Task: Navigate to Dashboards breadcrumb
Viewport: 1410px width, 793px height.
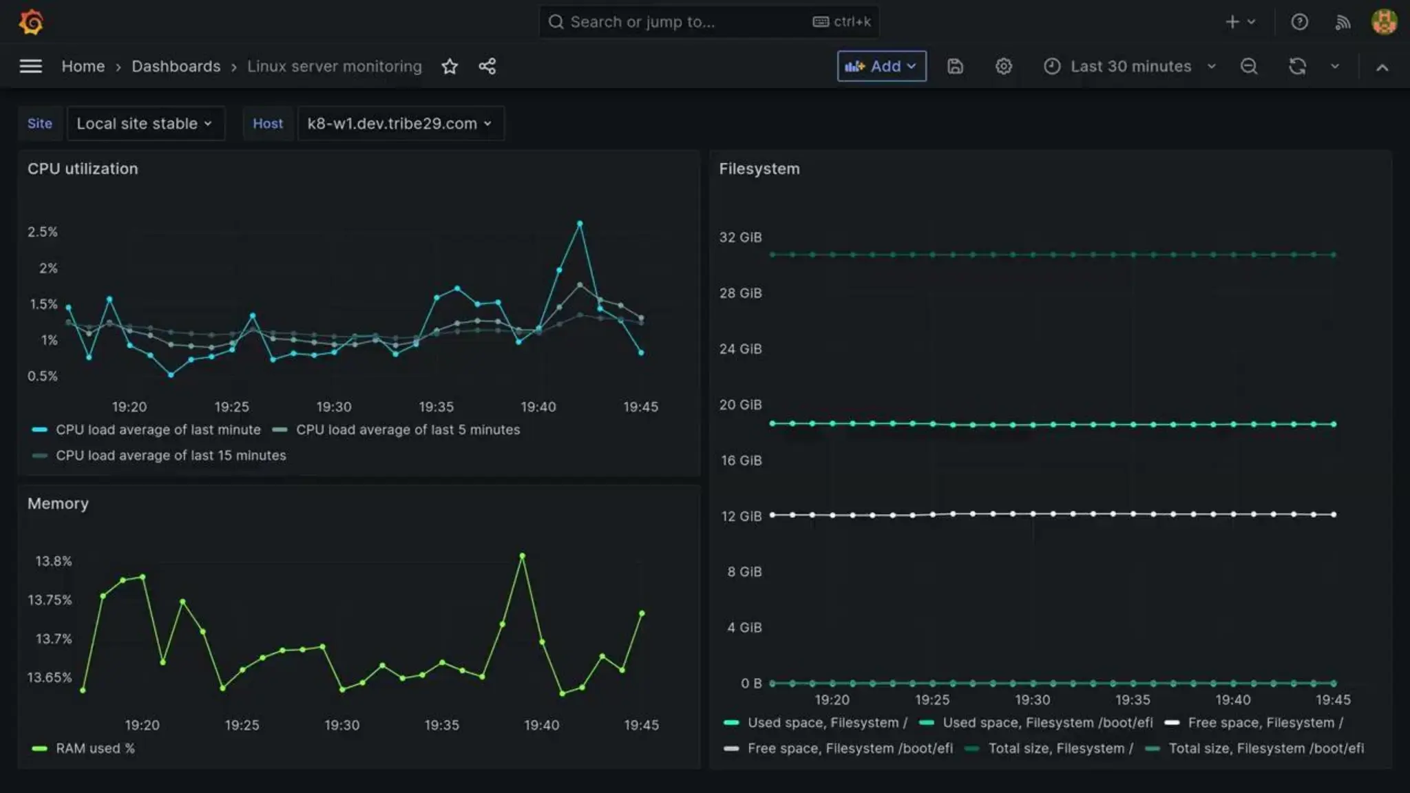Action: point(176,66)
